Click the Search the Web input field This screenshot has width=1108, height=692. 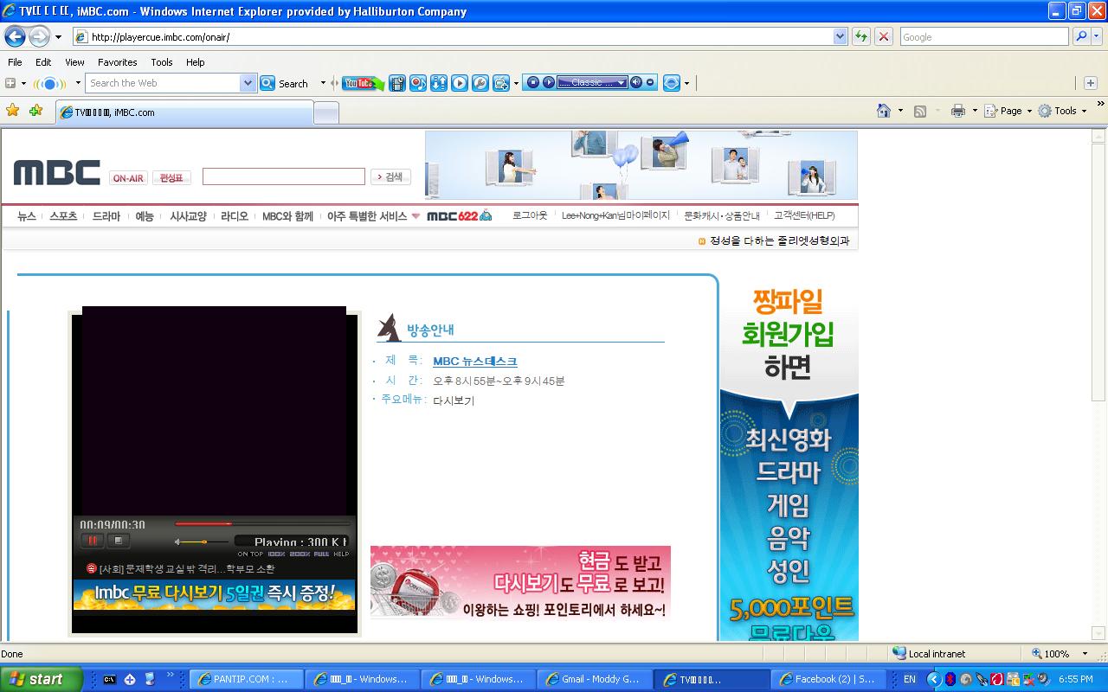coord(164,83)
